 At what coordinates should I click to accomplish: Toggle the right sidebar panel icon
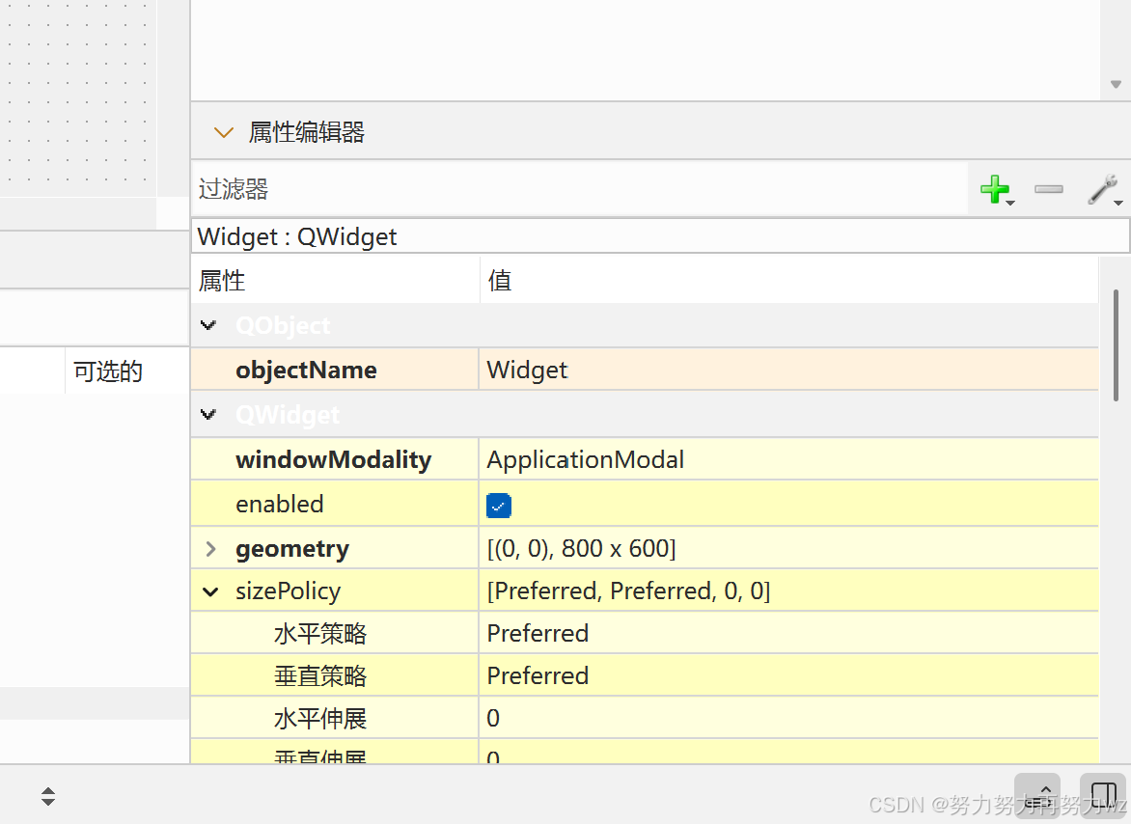point(1104,795)
